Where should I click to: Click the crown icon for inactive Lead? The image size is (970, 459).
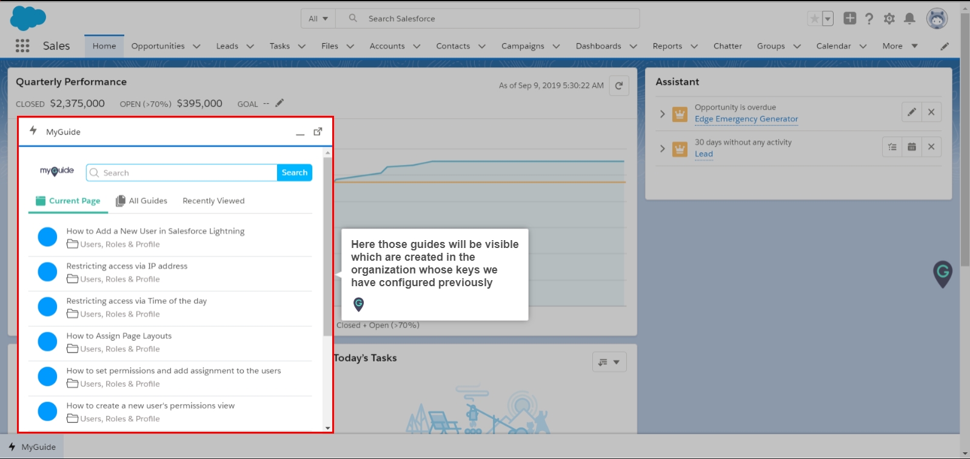click(x=680, y=149)
